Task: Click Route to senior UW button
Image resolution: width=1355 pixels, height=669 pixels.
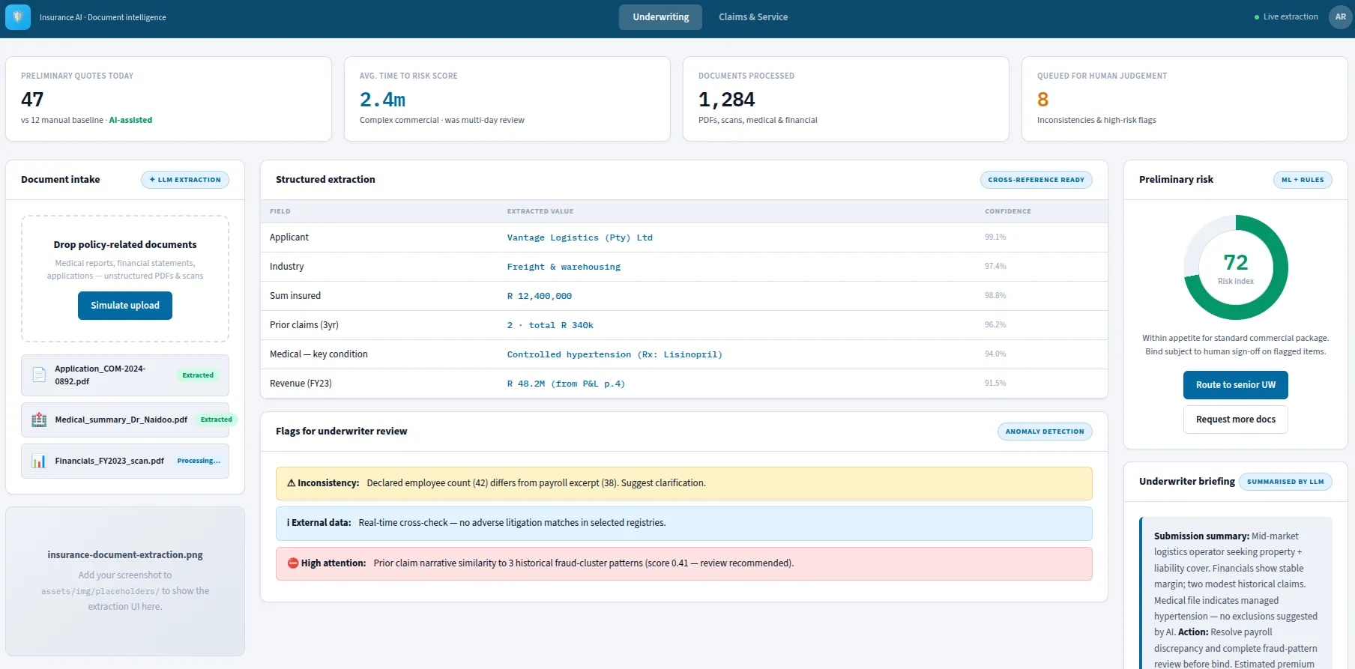Action: pyautogui.click(x=1236, y=385)
